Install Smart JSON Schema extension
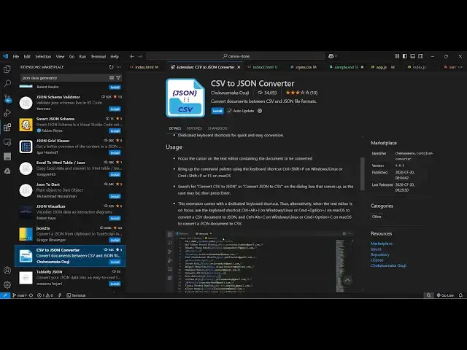The height and width of the screenshot is (350, 467). (115, 131)
